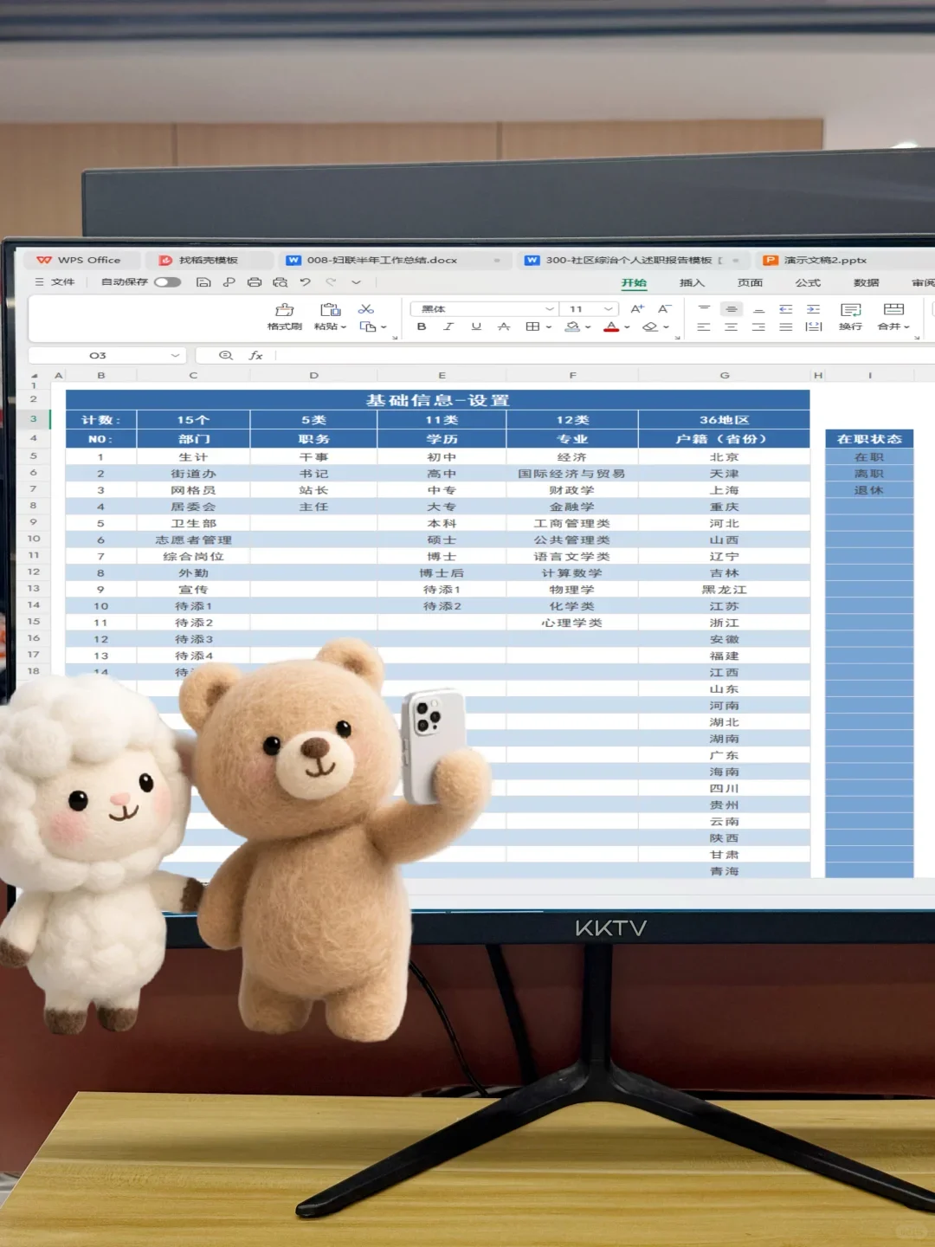Open the 文件 (File) menu

[55, 282]
